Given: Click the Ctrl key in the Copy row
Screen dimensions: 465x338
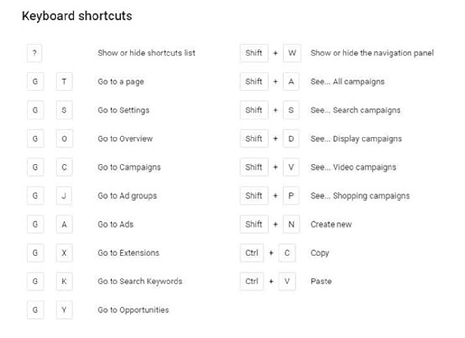Looking at the screenshot, I should [251, 253].
